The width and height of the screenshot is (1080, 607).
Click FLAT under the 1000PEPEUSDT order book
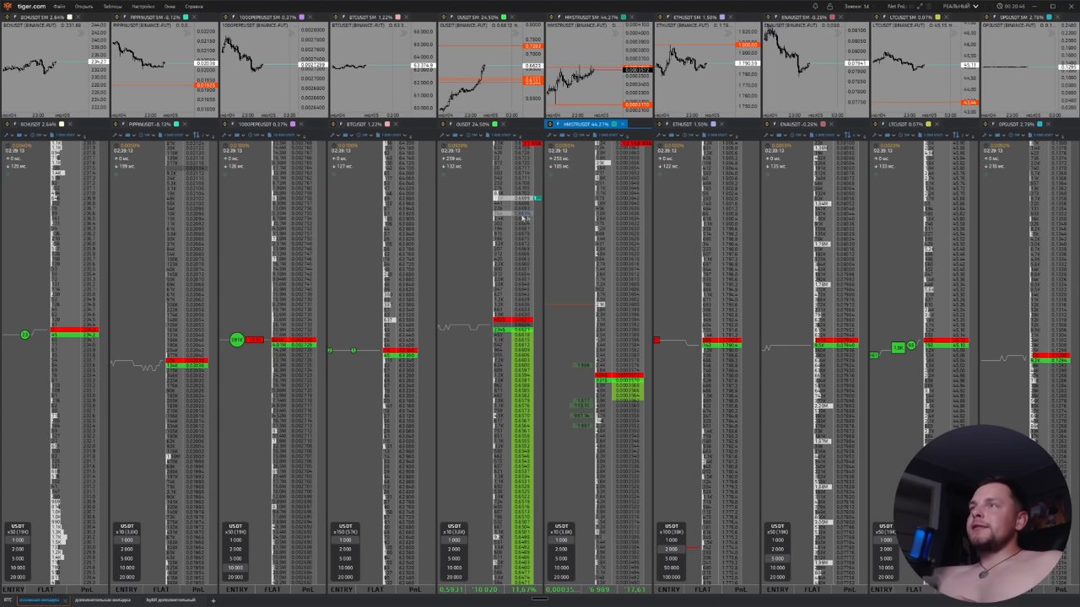[273, 589]
